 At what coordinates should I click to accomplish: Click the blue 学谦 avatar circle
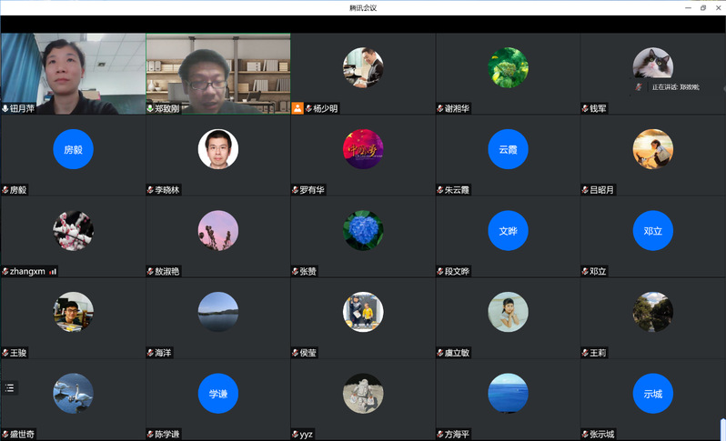(218, 394)
